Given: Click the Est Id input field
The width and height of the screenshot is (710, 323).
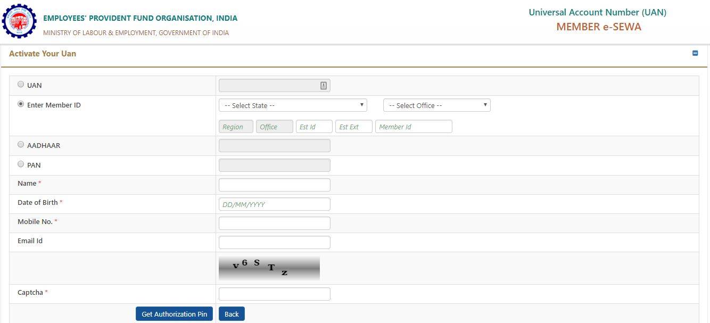Looking at the screenshot, I should point(314,127).
